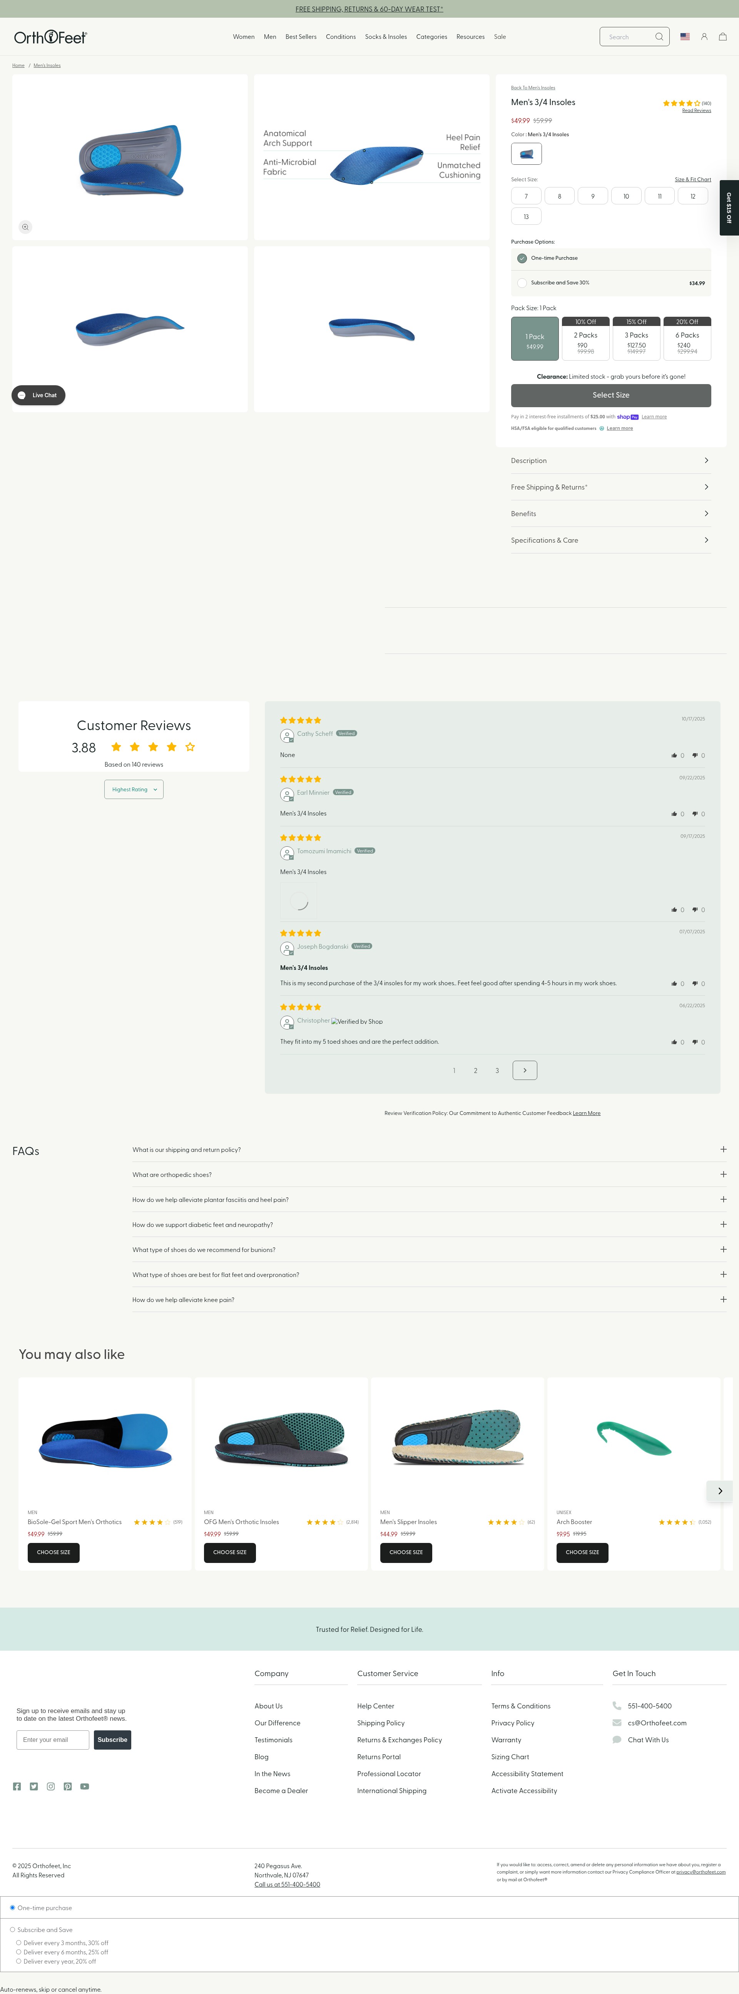Open the country flag selector
Image resolution: width=739 pixels, height=1994 pixels.
(x=685, y=37)
